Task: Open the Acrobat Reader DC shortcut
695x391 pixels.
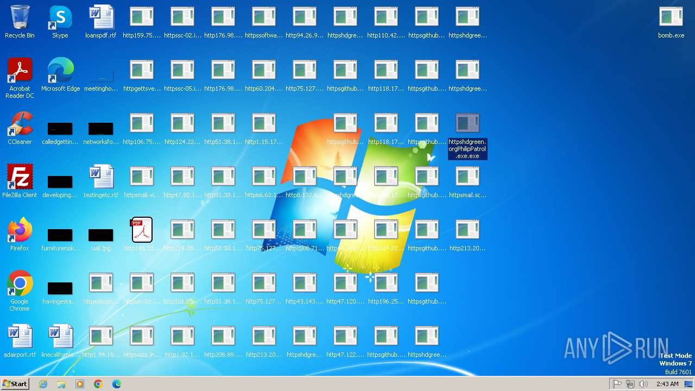Action: coord(20,78)
